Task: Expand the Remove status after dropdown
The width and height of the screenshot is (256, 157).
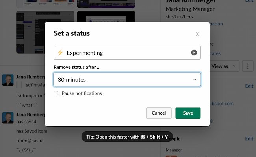Action: click(127, 79)
